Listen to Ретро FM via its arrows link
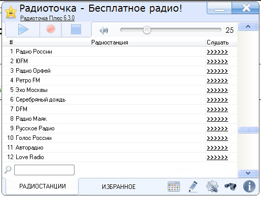This screenshot has height=197, width=261. [x=217, y=80]
